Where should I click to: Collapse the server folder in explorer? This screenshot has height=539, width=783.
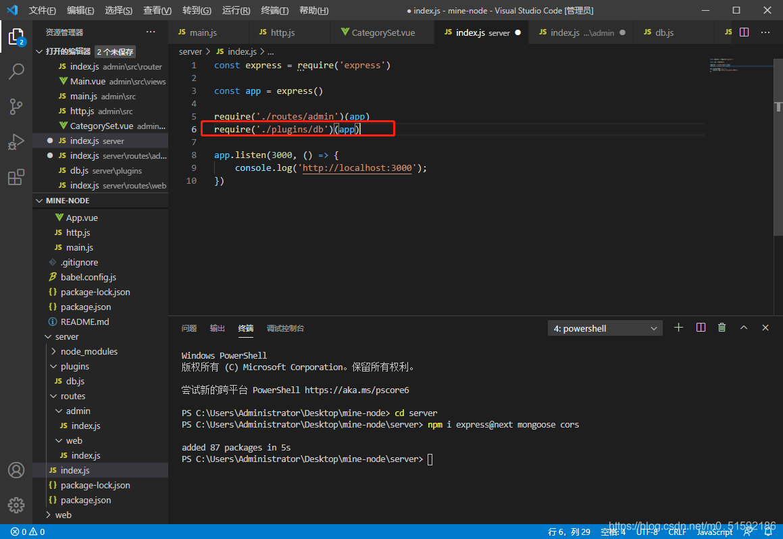(x=66, y=336)
